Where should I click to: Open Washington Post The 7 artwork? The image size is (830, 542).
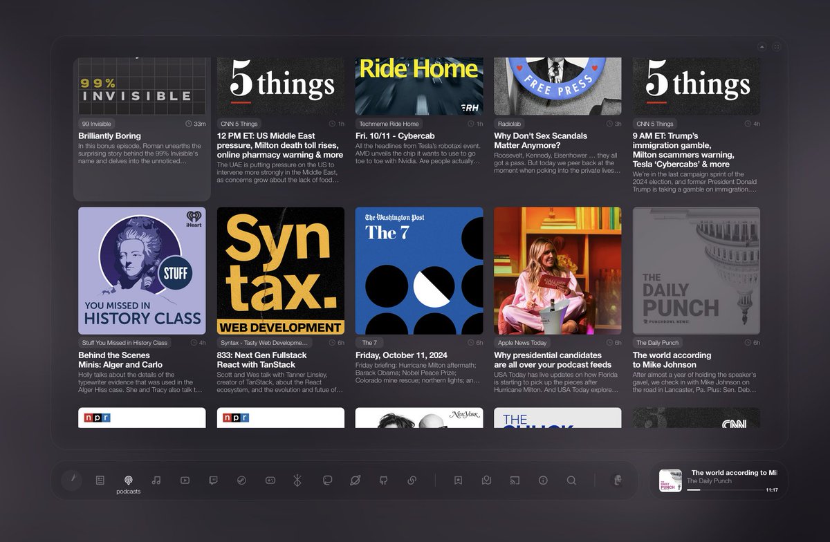(x=419, y=271)
